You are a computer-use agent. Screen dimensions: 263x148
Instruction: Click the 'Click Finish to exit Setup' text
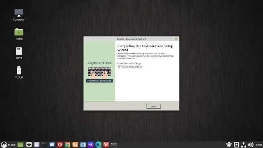point(129,63)
